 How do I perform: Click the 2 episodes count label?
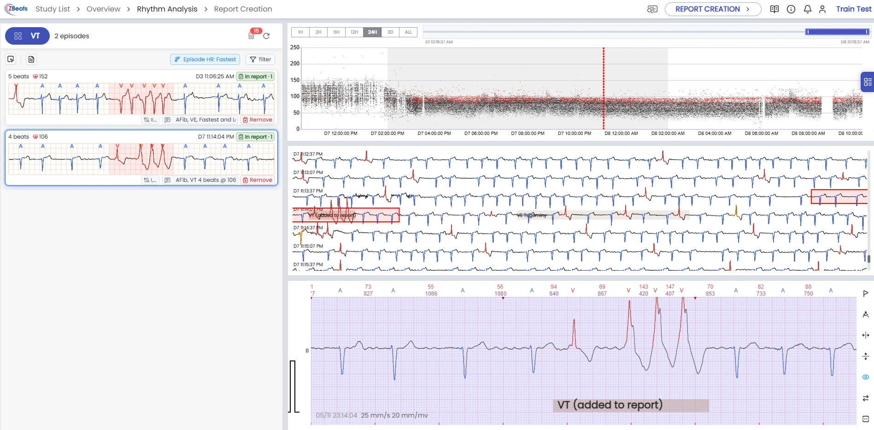coord(72,36)
